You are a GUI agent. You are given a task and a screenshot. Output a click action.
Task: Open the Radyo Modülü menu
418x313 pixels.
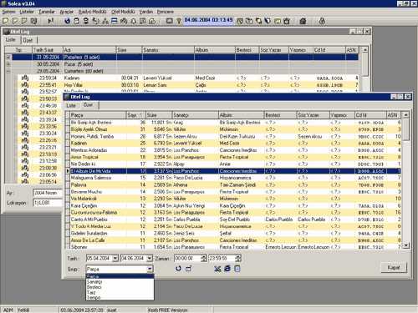[92, 12]
